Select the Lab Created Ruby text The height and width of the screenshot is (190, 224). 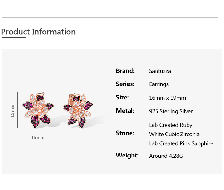171,125
